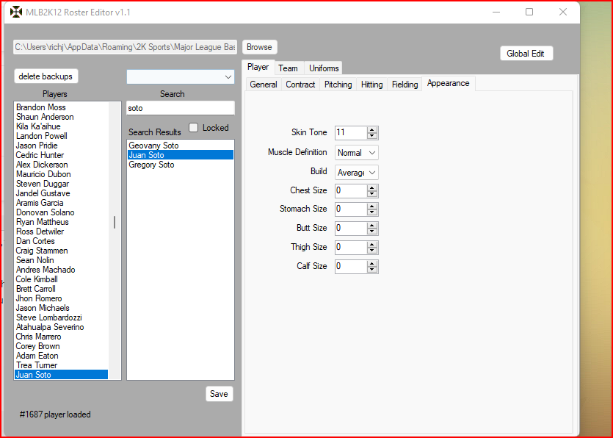Image resolution: width=613 pixels, height=438 pixels.
Task: Select Juan Soto in search results
Action: pos(181,155)
